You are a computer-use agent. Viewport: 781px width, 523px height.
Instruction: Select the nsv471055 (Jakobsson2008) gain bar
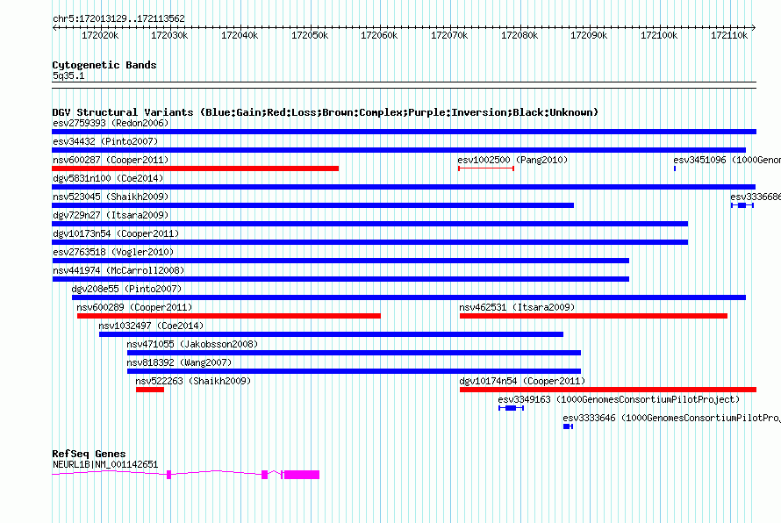coord(355,353)
